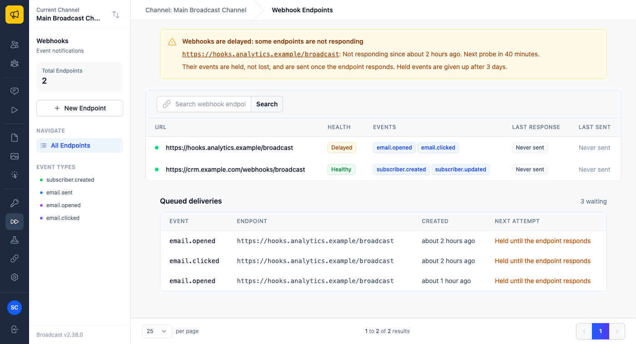The width and height of the screenshot is (636, 344).
Task: Open the image gallery icon in the sidebar
Action: pos(15,156)
